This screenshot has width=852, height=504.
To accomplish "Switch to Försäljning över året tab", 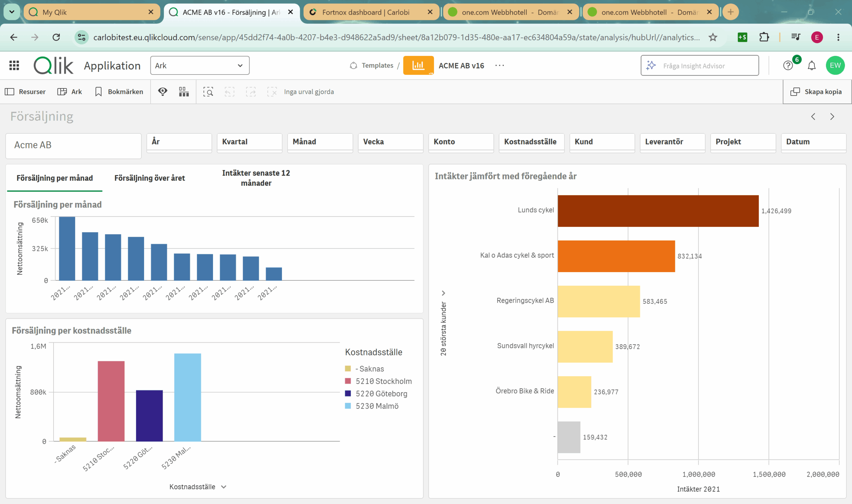I will [x=149, y=178].
